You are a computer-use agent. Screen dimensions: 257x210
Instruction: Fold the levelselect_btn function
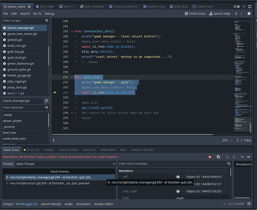point(72,31)
